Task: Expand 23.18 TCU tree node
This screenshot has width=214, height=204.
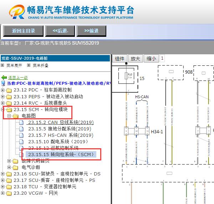Action: click(2, 186)
